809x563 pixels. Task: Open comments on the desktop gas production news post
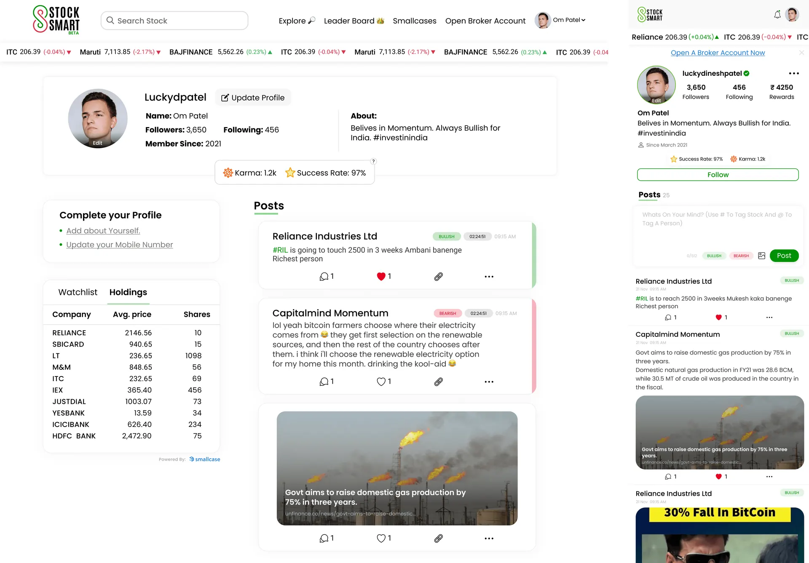click(327, 539)
